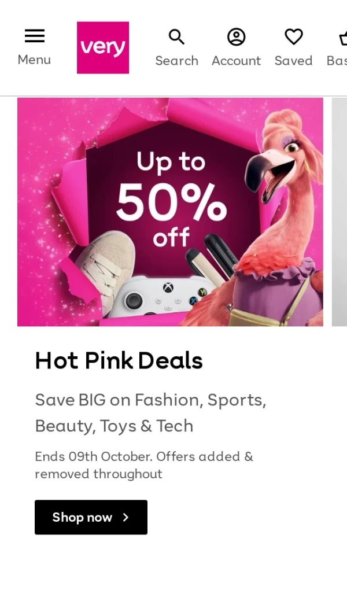Tap the Very logo
The image size is (347, 616).
point(103,47)
